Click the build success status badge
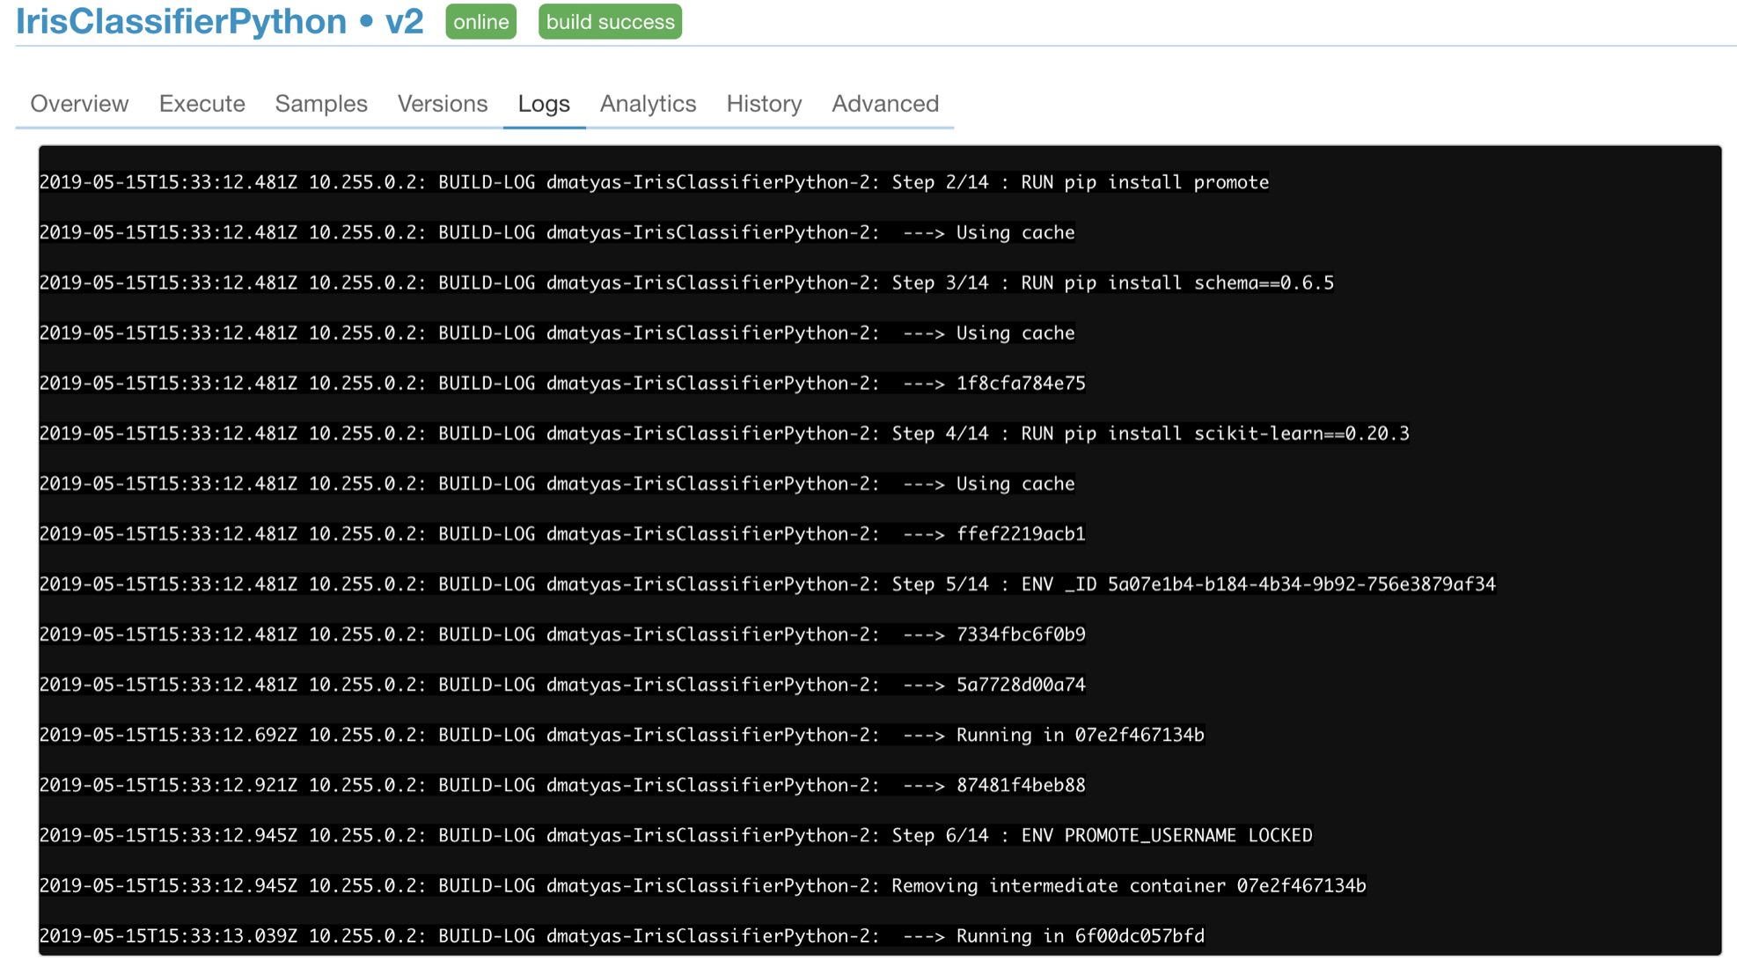The image size is (1737, 975). 611,23
